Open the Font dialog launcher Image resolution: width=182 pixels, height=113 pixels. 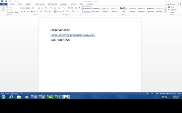[x=52, y=15]
